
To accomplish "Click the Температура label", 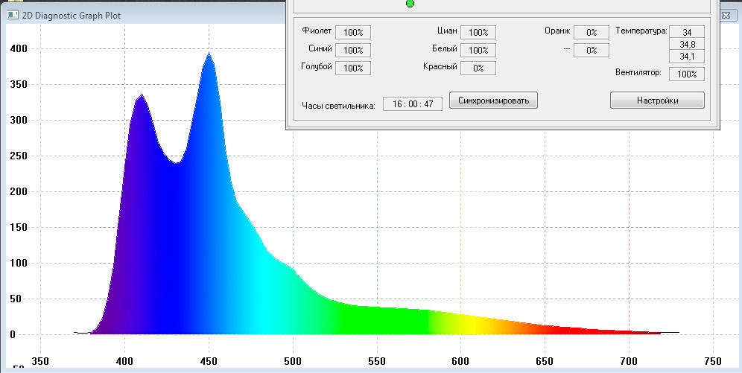I will [641, 31].
